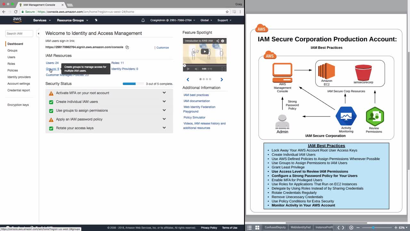
Task: Open the Policy Simulator link
Action: click(x=194, y=117)
